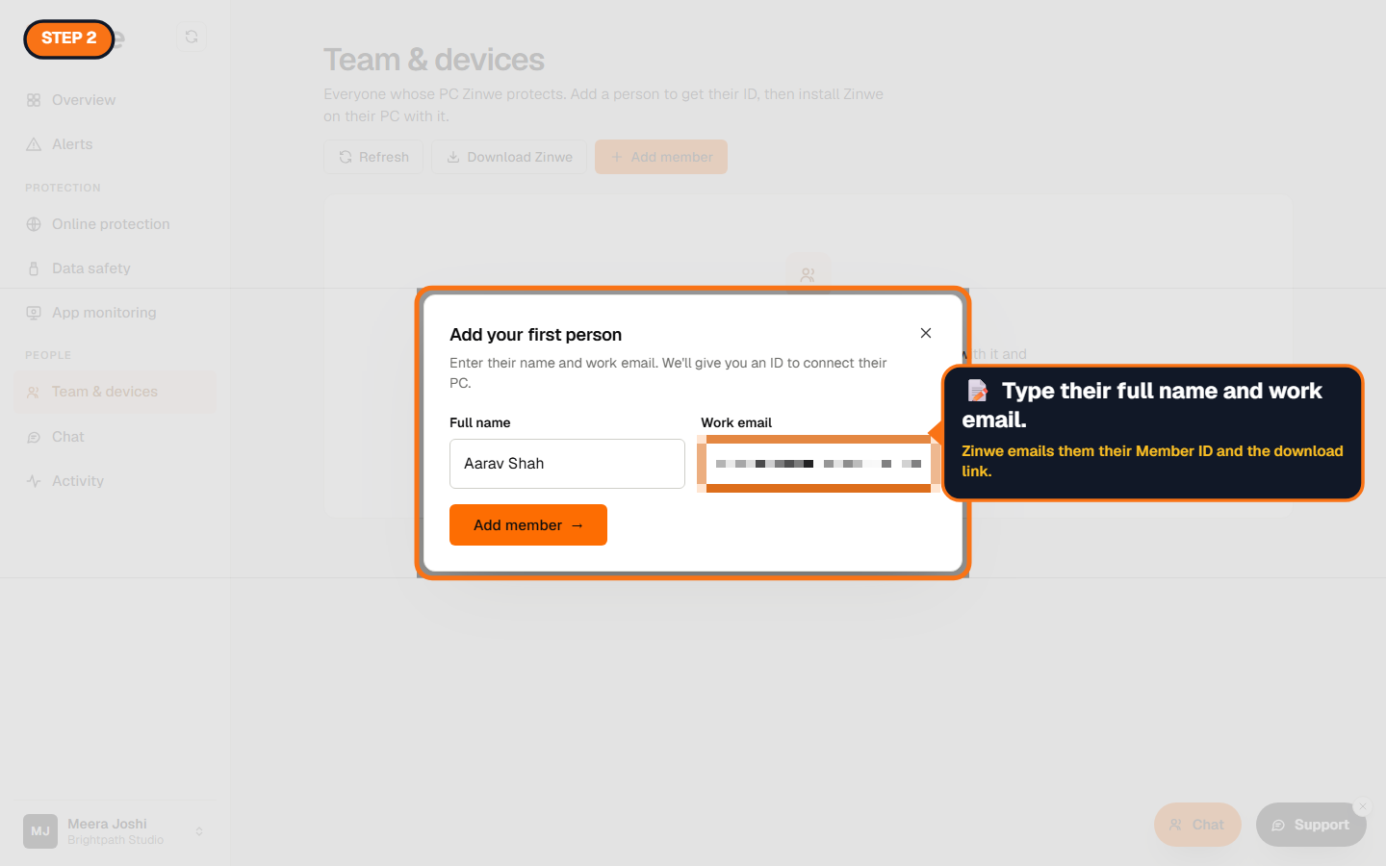Screen dimensions: 1386x866
Task: Open Team & devices page
Action: coord(115,392)
